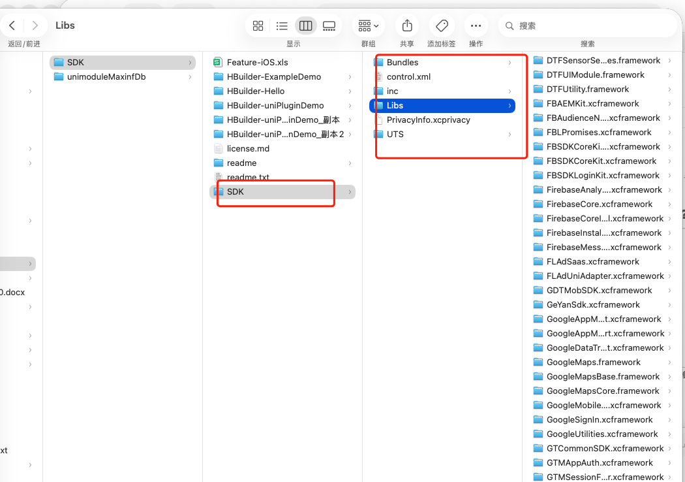Screen dimensions: 685x482
Task: Open the group-by dropdown
Action: point(369,25)
